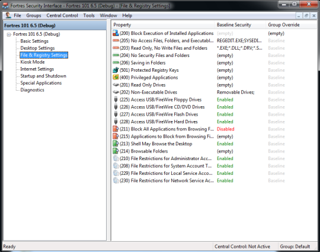Select the (206) Saving in Folders row
This screenshot has width=320, height=252.
pos(214,62)
